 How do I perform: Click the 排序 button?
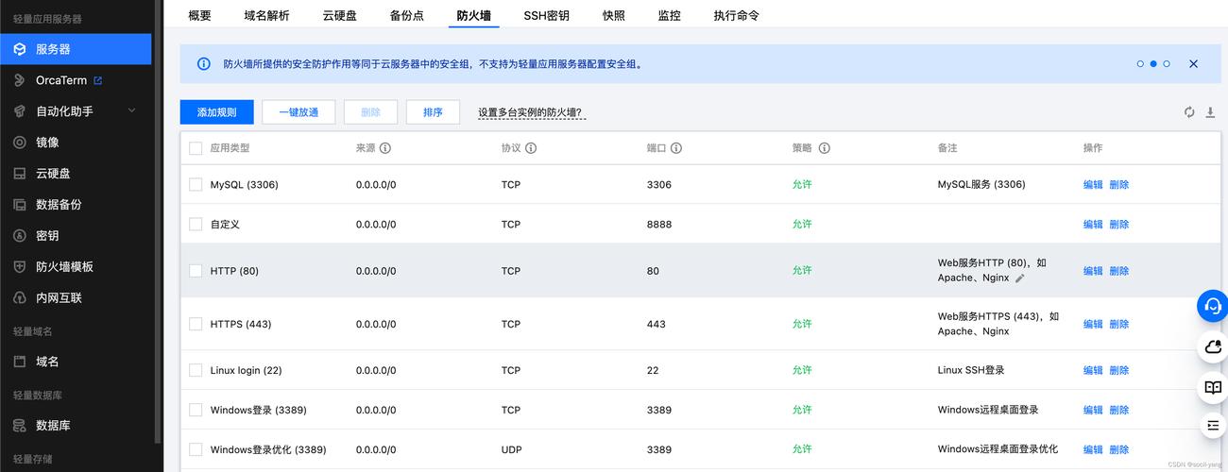(x=433, y=112)
